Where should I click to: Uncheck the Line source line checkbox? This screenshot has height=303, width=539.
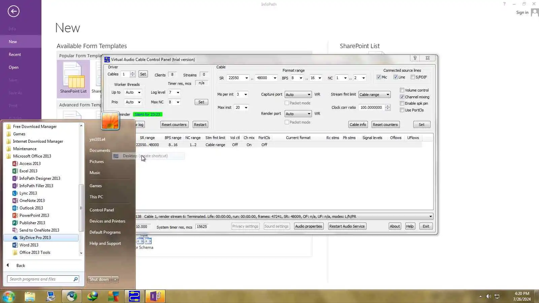[395, 77]
